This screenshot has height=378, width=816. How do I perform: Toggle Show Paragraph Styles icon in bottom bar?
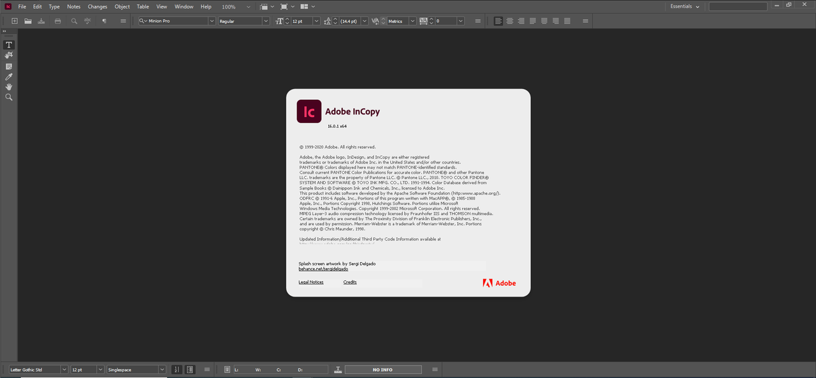point(189,370)
